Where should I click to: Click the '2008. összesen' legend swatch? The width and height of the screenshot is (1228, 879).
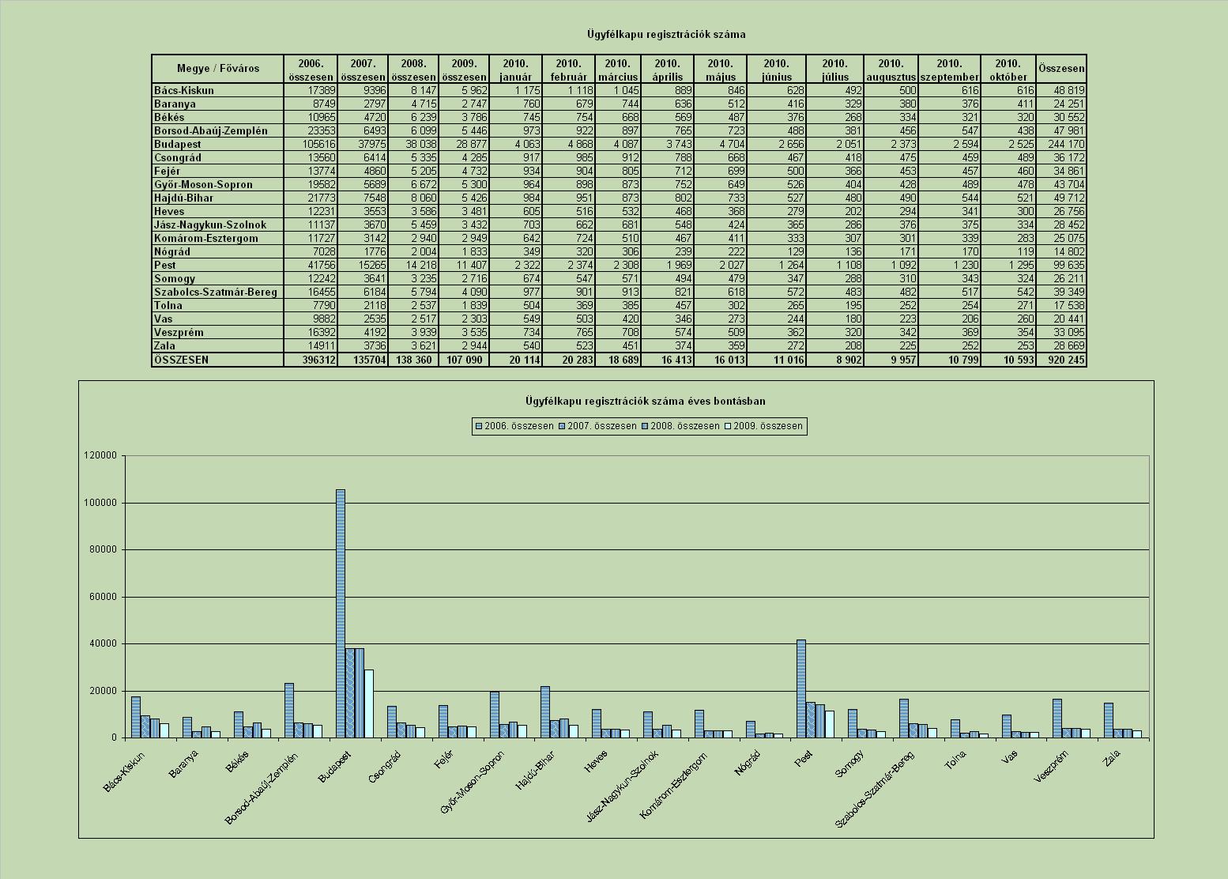646,426
